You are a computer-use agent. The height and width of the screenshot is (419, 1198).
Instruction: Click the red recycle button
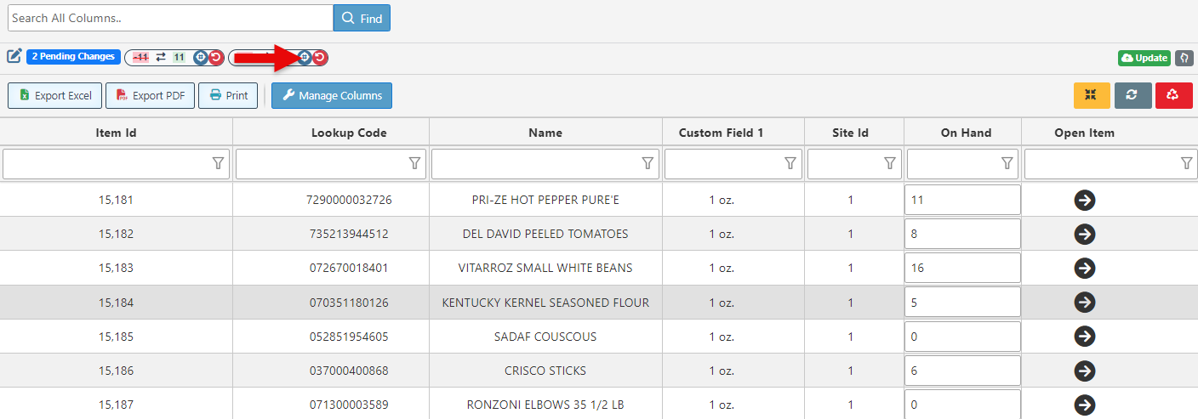click(x=1173, y=95)
